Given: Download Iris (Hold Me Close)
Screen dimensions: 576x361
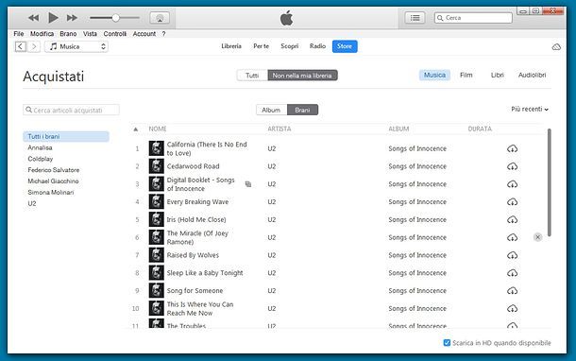Looking at the screenshot, I should [x=513, y=220].
